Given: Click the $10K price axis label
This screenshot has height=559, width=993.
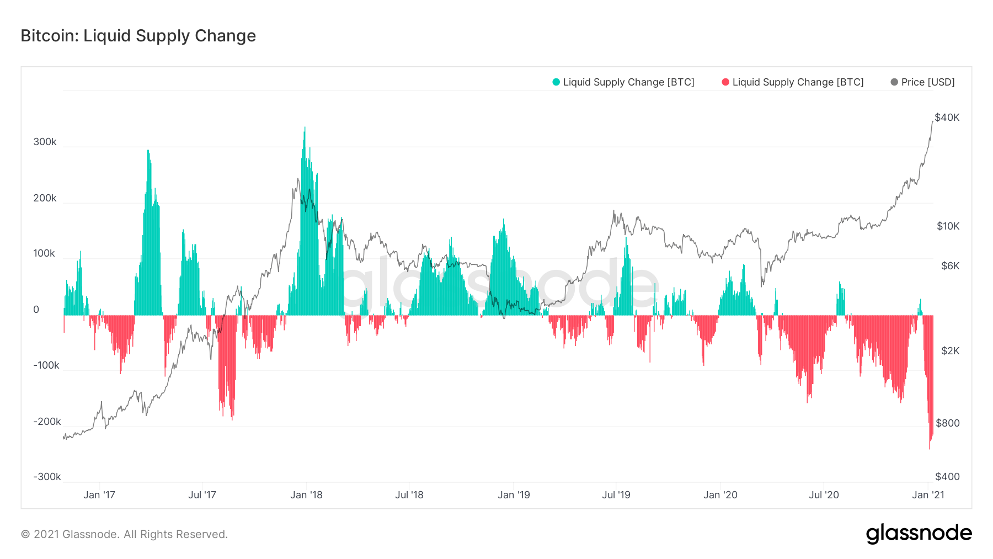Looking at the screenshot, I should click(948, 226).
